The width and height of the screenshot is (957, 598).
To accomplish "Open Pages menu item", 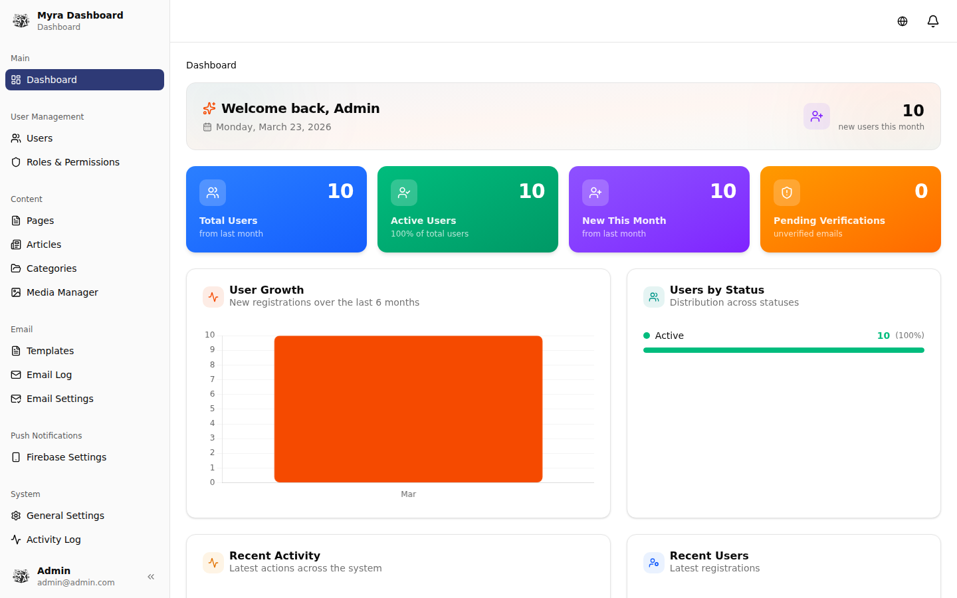I will (x=84, y=221).
